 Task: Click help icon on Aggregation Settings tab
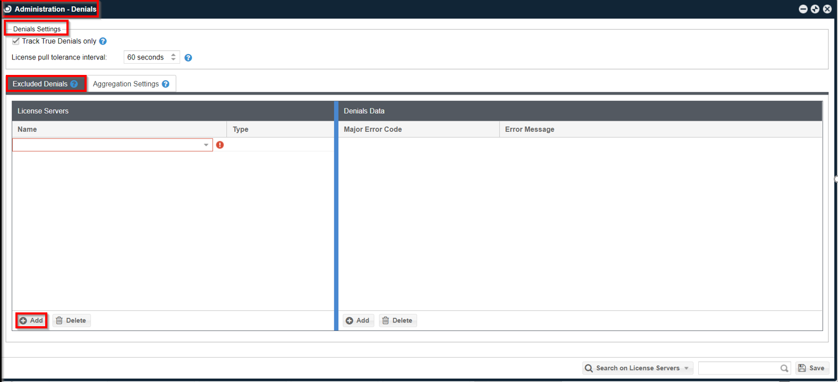pyautogui.click(x=166, y=84)
